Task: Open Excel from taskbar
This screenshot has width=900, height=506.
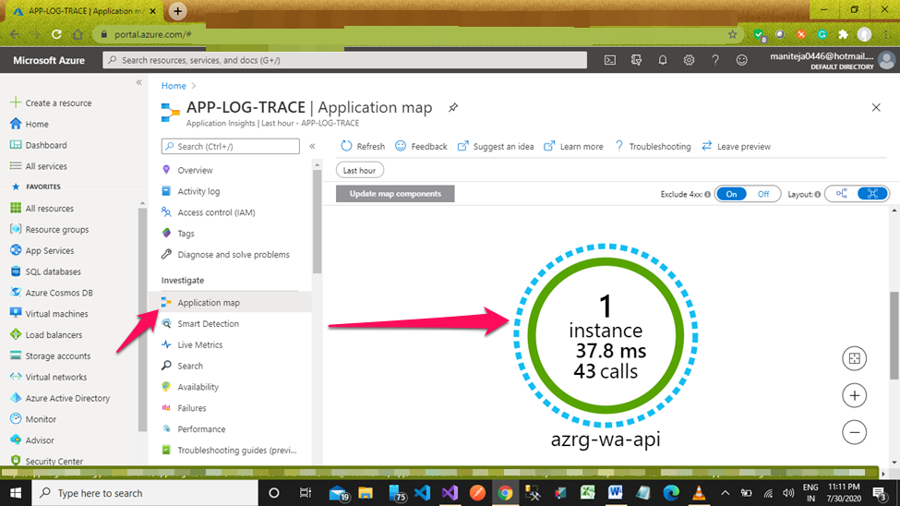Action: click(x=587, y=493)
